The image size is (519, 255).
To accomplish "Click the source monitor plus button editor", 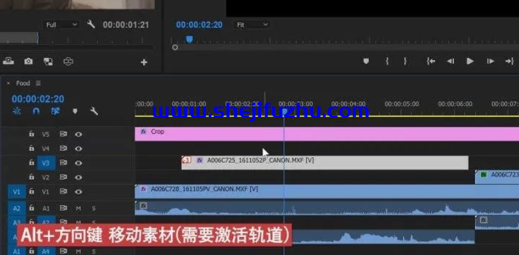I will click(144, 62).
